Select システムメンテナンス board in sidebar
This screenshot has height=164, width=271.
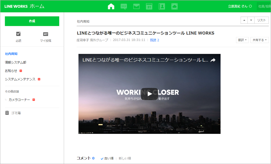[20, 79]
